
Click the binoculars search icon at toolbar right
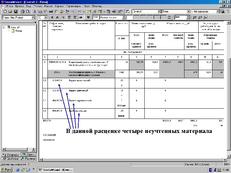(223, 12)
